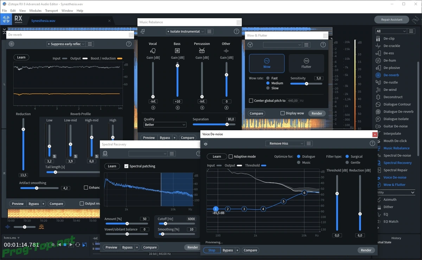Open the De-hum module icon
Screen dimensions: 422x260
[378, 61]
